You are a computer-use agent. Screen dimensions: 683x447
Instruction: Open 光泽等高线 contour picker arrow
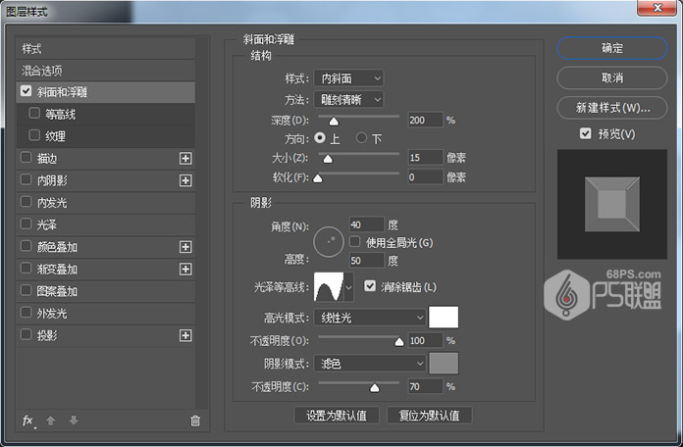tap(348, 287)
